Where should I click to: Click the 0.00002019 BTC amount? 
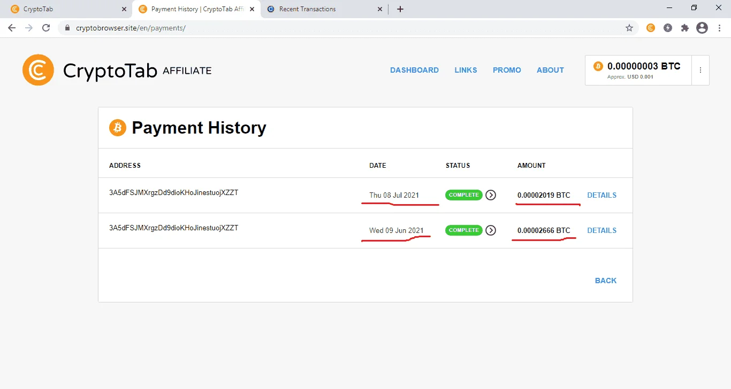[x=544, y=195]
